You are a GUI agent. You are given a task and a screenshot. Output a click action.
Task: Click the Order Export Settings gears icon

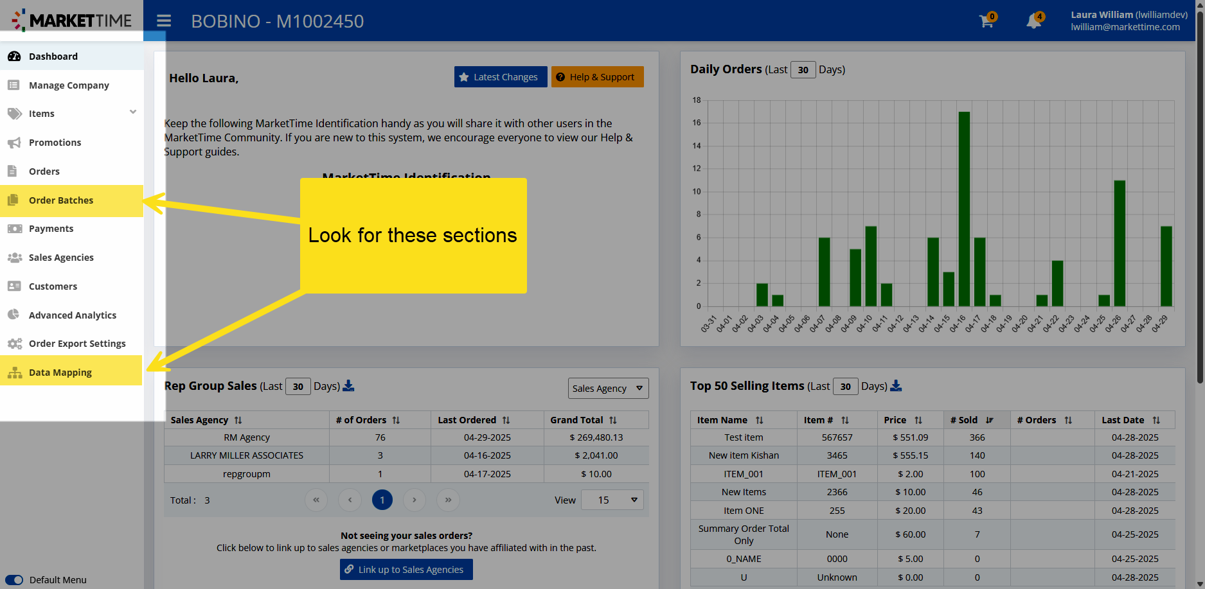point(14,344)
